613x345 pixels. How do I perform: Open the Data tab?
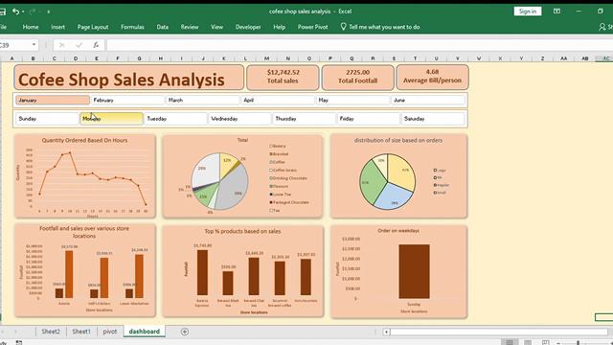click(162, 27)
